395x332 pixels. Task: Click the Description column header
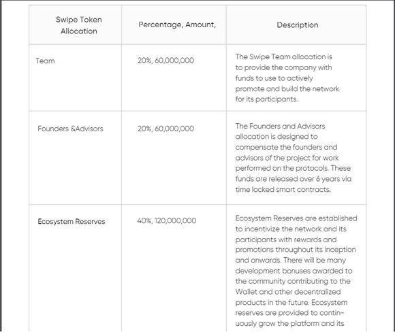tap(298, 25)
